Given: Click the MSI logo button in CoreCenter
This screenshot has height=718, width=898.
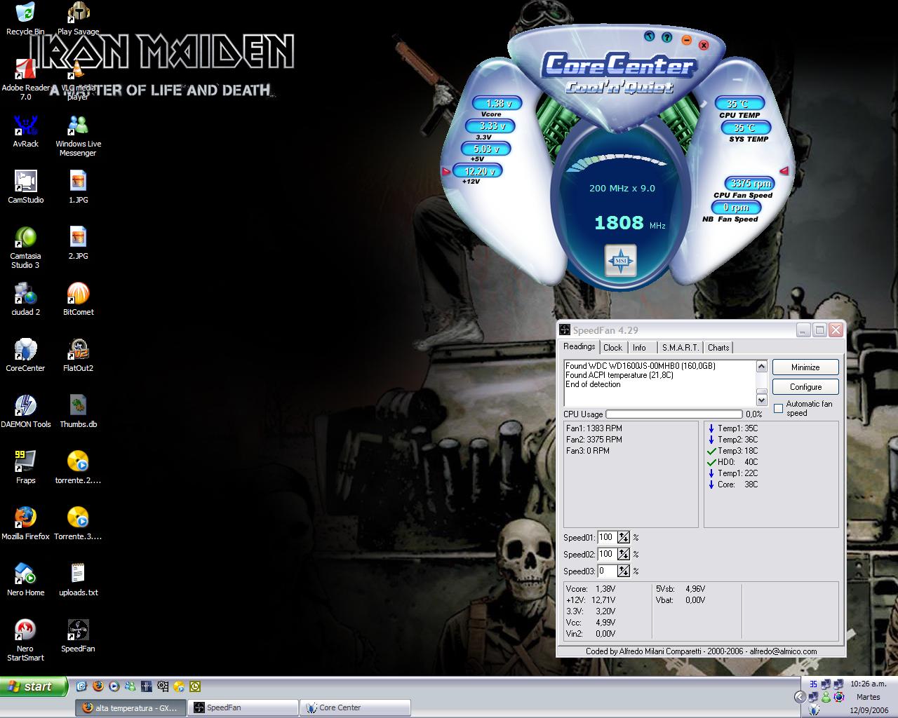Looking at the screenshot, I should pyautogui.click(x=620, y=261).
